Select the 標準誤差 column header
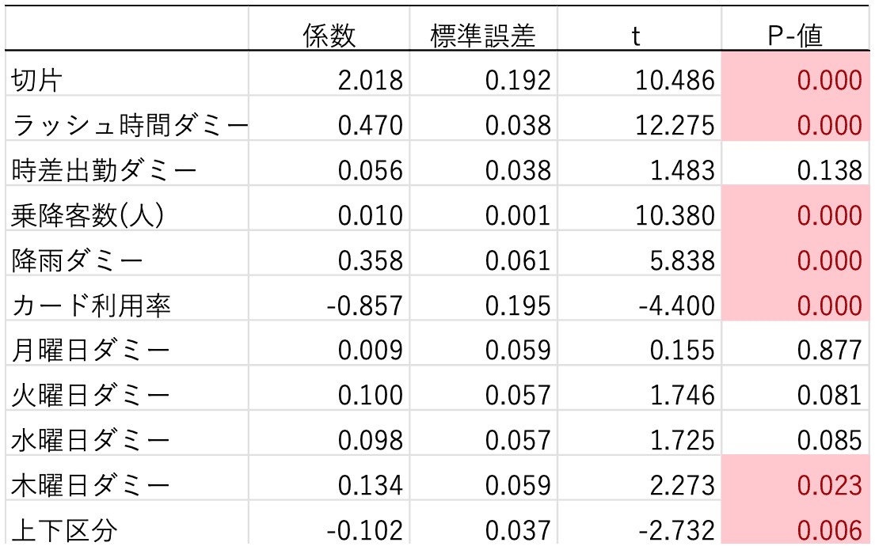The width and height of the screenshot is (875, 550). (483, 35)
